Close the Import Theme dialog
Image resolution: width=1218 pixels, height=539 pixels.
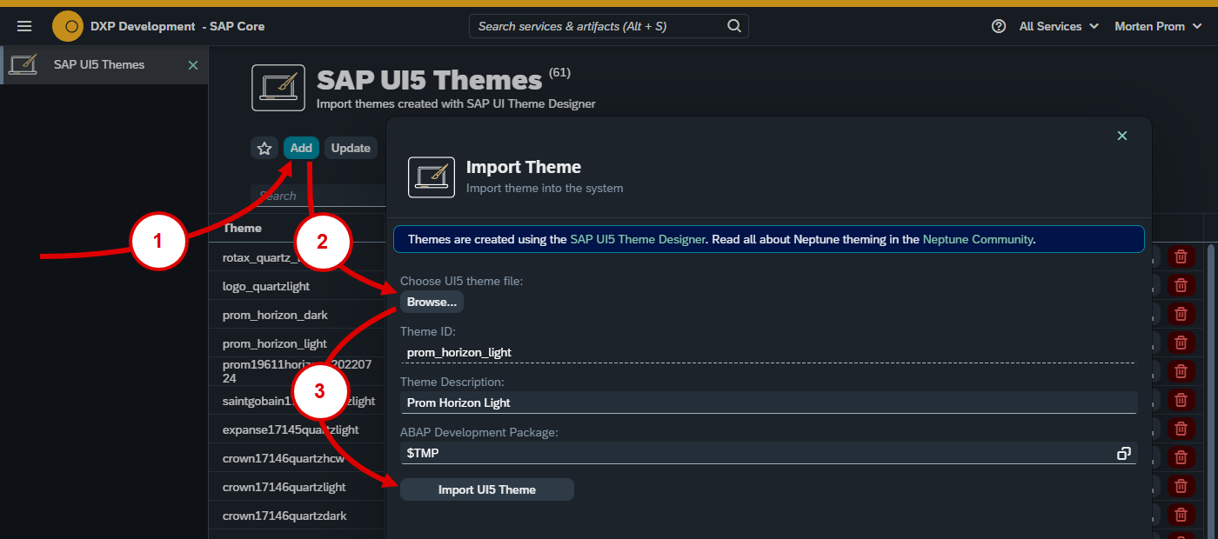1121,136
